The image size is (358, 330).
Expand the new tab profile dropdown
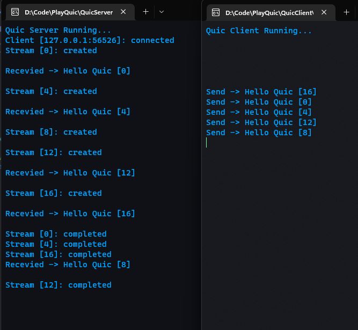162,12
